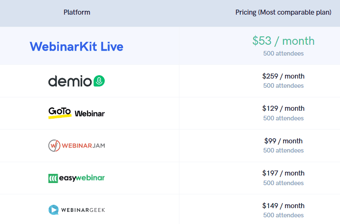Viewport: 340px width, 224px height.
Task: Select the $53 / month price
Action: click(283, 41)
